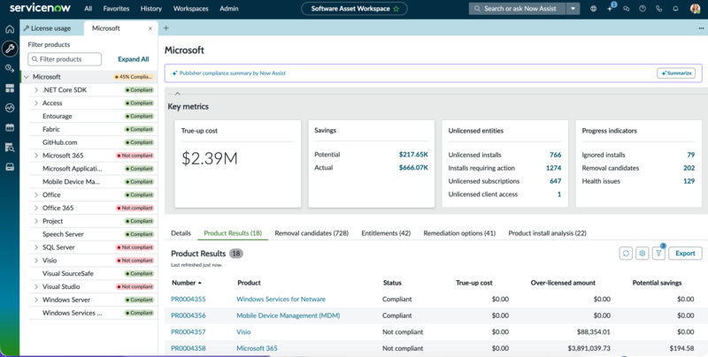Favorite Software Asset Workspace with star
The height and width of the screenshot is (357, 708).
(396, 9)
